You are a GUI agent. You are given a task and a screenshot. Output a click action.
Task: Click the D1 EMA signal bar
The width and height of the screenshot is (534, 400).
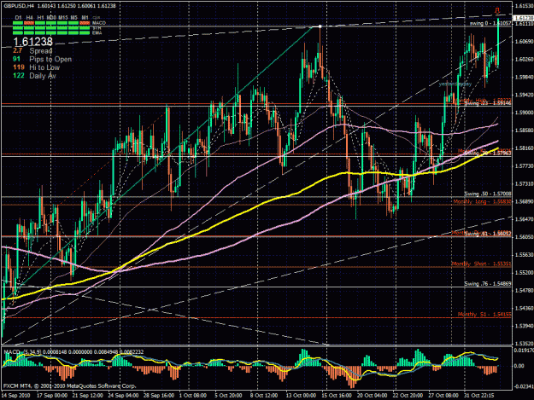pyautogui.click(x=18, y=33)
